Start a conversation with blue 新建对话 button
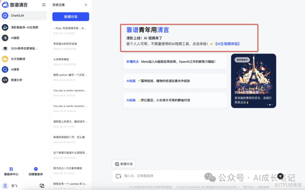 pos(71,17)
